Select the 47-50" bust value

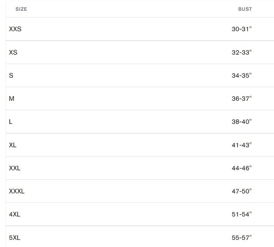[242, 191]
